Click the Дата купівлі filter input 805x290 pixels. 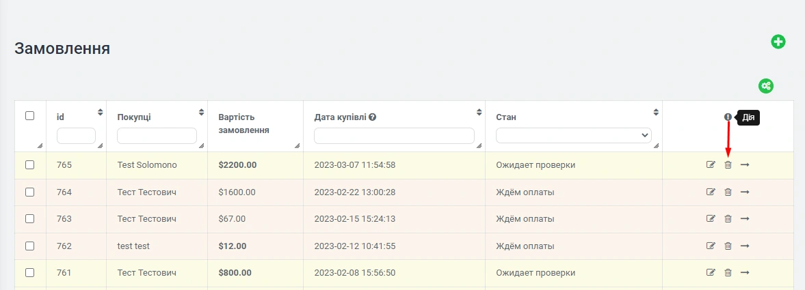394,136
